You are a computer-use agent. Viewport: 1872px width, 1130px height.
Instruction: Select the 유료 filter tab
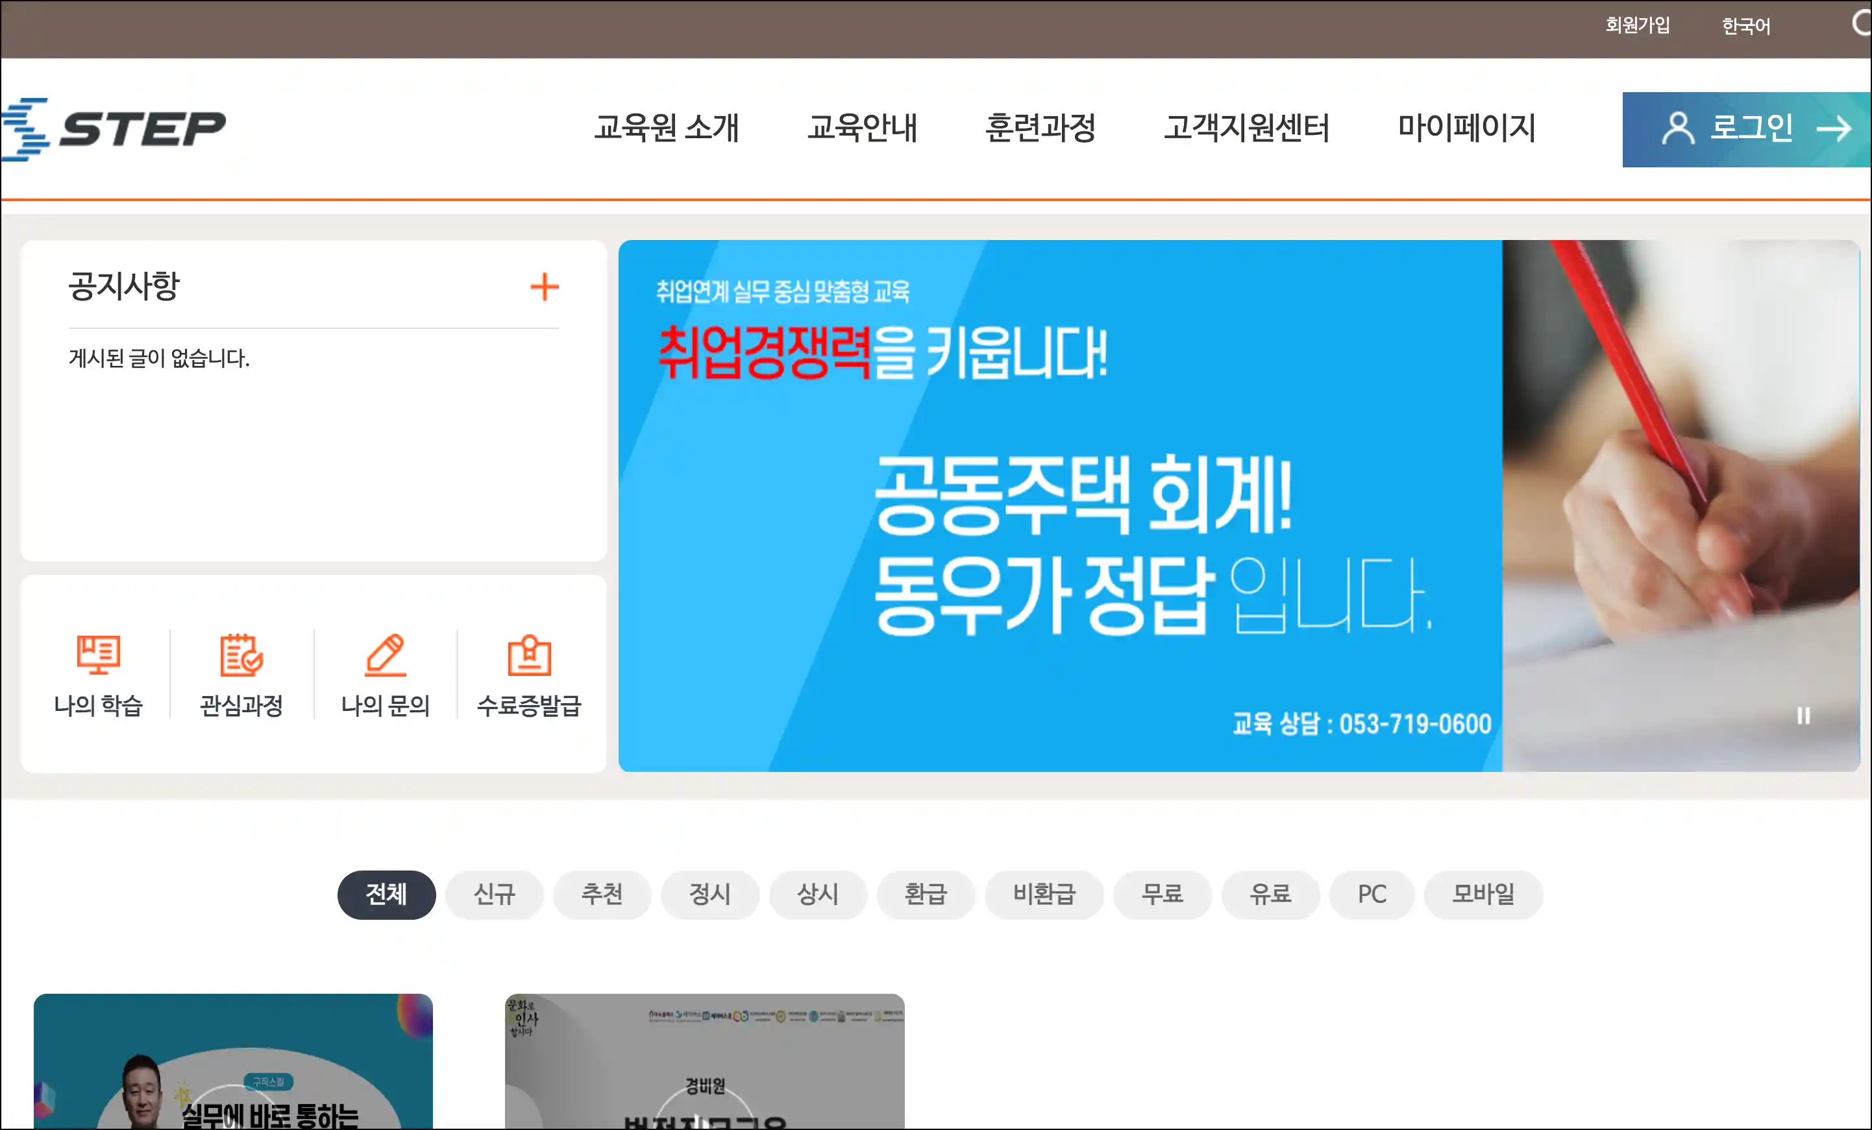1270,895
